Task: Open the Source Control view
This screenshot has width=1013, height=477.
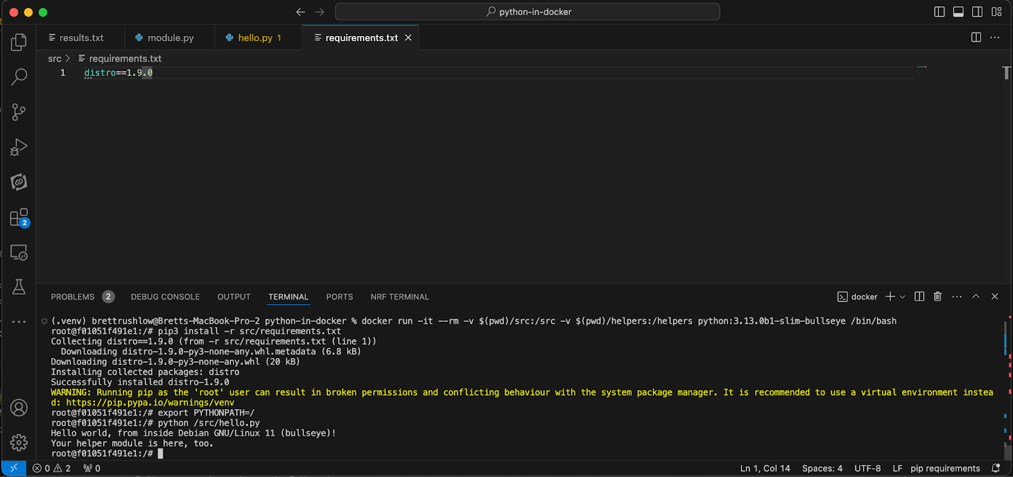Action: point(19,113)
